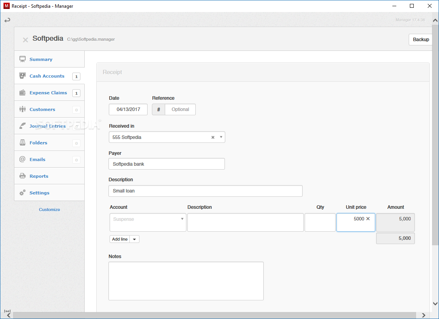Open the Cash Accounts tab
Viewport: 439px width, 319px height.
(49, 76)
